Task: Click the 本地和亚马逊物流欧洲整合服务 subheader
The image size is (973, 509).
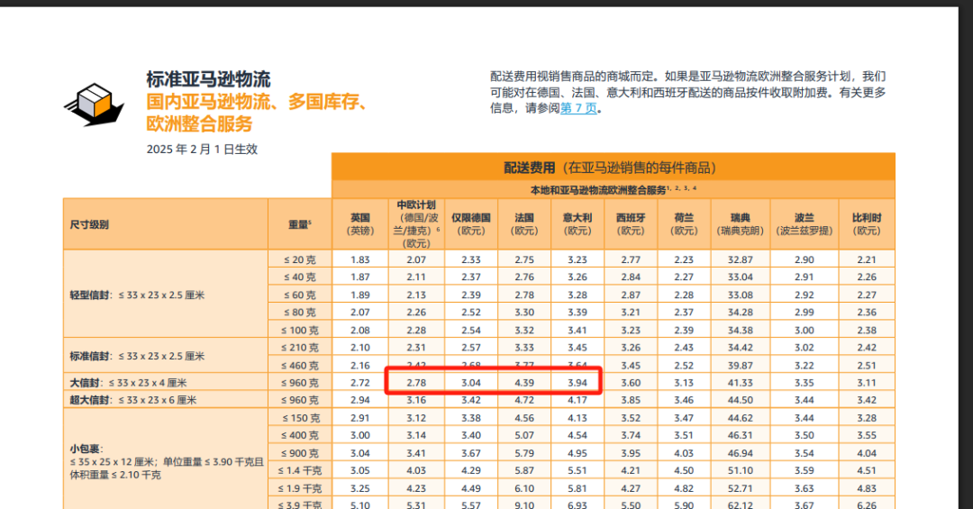Action: pyautogui.click(x=614, y=189)
